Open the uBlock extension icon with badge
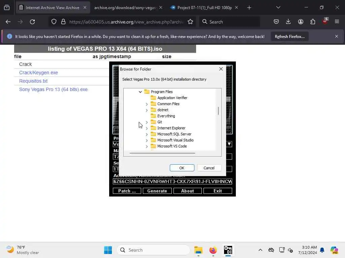Viewport: 345px width, 258px height. 325,21
